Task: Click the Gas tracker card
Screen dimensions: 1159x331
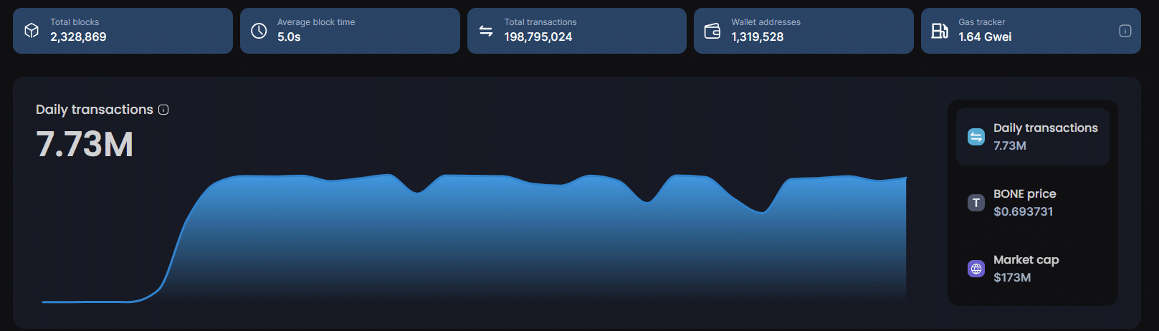Action: [1031, 31]
